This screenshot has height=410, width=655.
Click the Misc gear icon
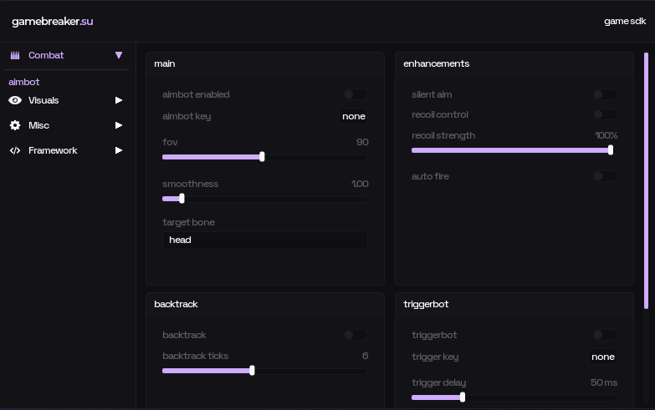coord(15,125)
